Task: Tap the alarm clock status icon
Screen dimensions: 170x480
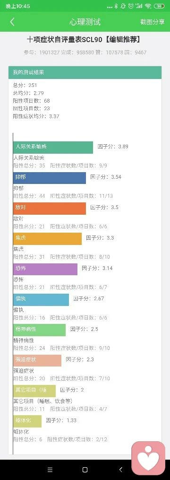Action: [x=131, y=6]
